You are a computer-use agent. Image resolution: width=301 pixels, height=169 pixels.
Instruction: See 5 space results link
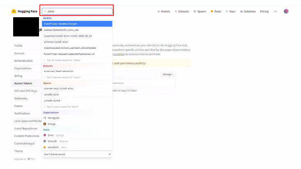tap(77, 107)
